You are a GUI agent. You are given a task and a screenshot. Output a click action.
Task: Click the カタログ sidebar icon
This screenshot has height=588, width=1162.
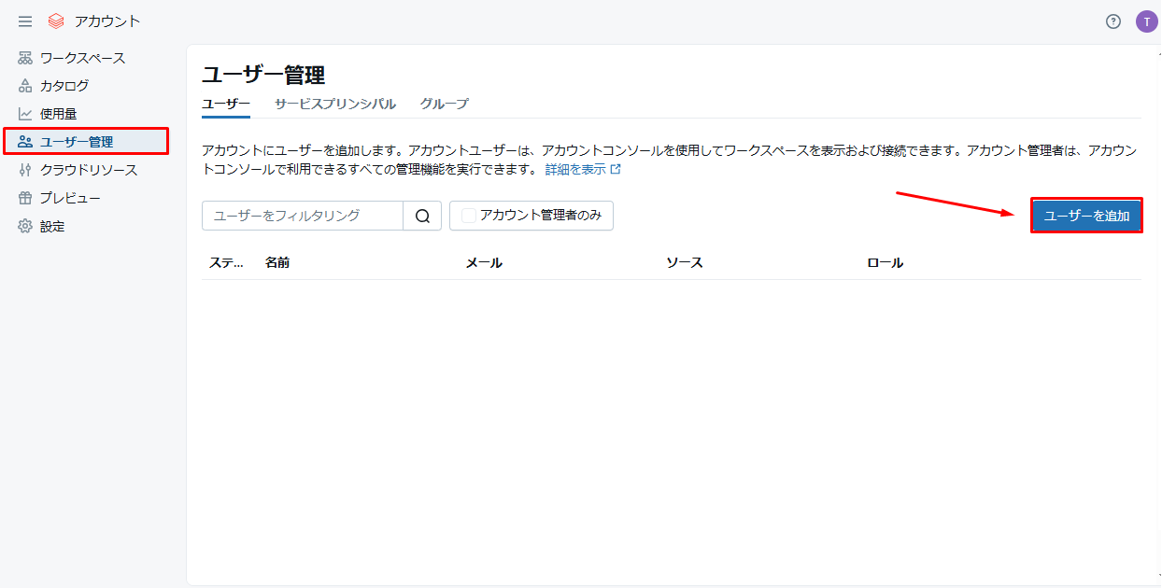coord(25,86)
